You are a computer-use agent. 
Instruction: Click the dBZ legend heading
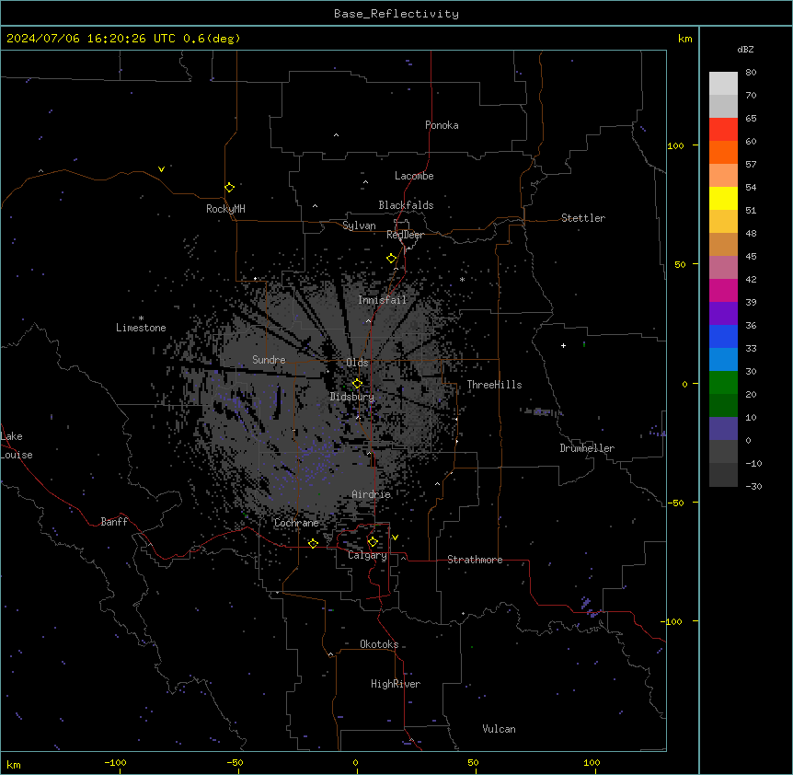745,49
